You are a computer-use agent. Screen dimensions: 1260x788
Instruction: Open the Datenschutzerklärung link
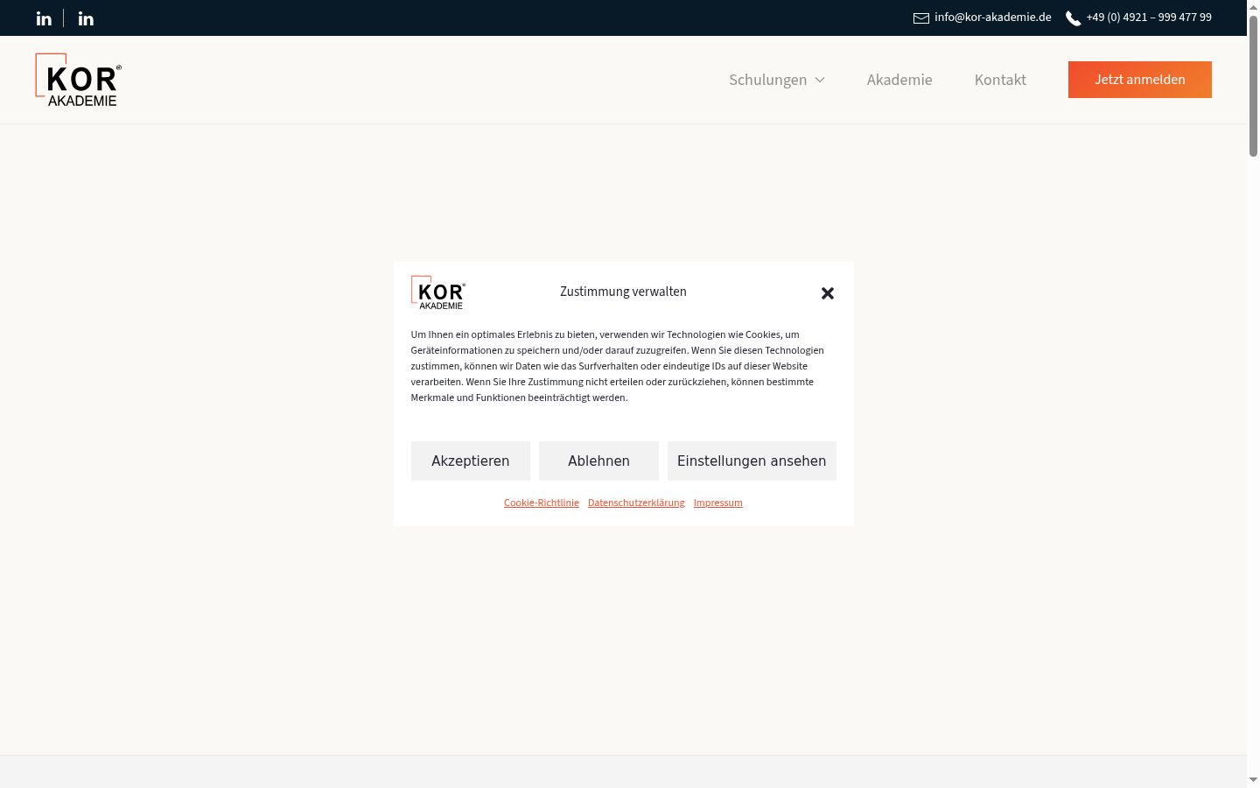point(636,503)
